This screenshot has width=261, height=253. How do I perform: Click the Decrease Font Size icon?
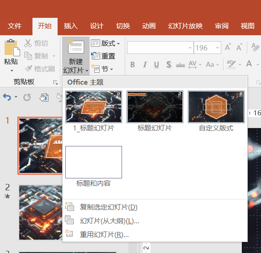click(240, 47)
